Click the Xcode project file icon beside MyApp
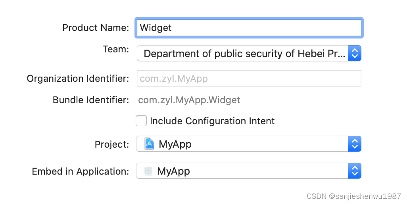 tap(149, 144)
